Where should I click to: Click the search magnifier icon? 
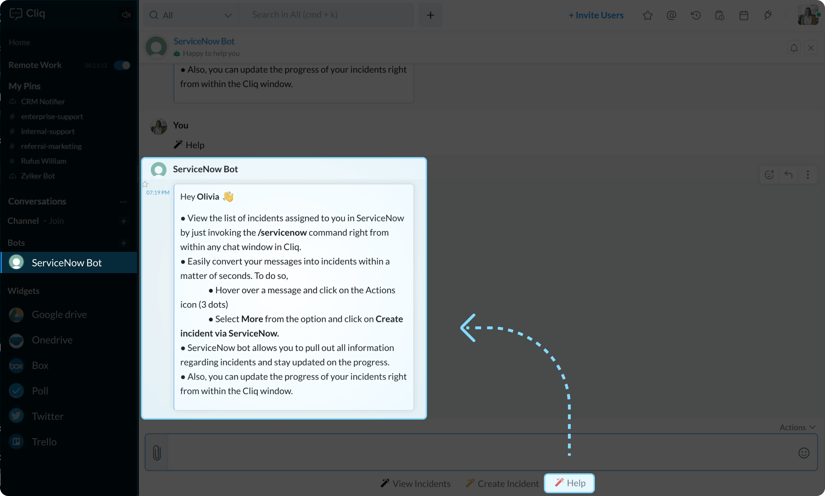154,15
